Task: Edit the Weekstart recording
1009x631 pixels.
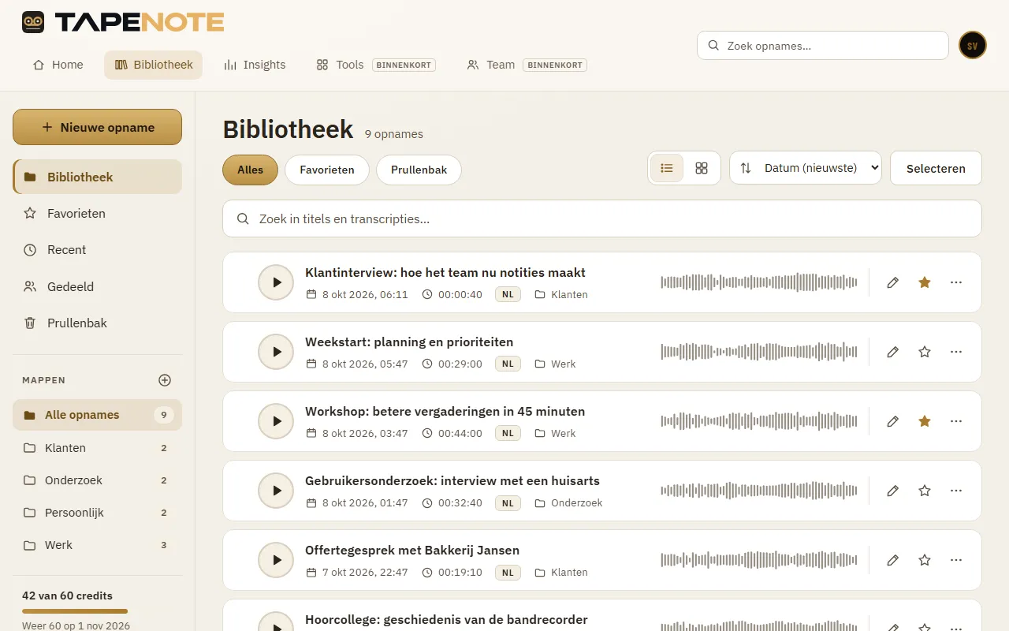Action: pyautogui.click(x=892, y=352)
